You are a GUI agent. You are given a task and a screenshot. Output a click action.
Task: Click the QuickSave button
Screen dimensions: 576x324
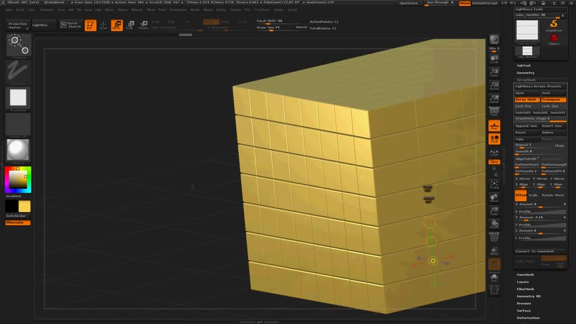click(409, 3)
